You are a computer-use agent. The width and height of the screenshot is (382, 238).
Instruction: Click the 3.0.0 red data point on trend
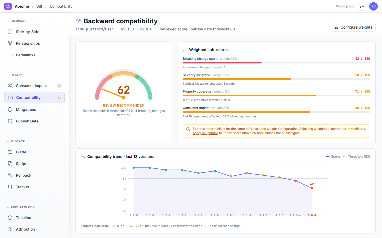pyautogui.click(x=312, y=188)
